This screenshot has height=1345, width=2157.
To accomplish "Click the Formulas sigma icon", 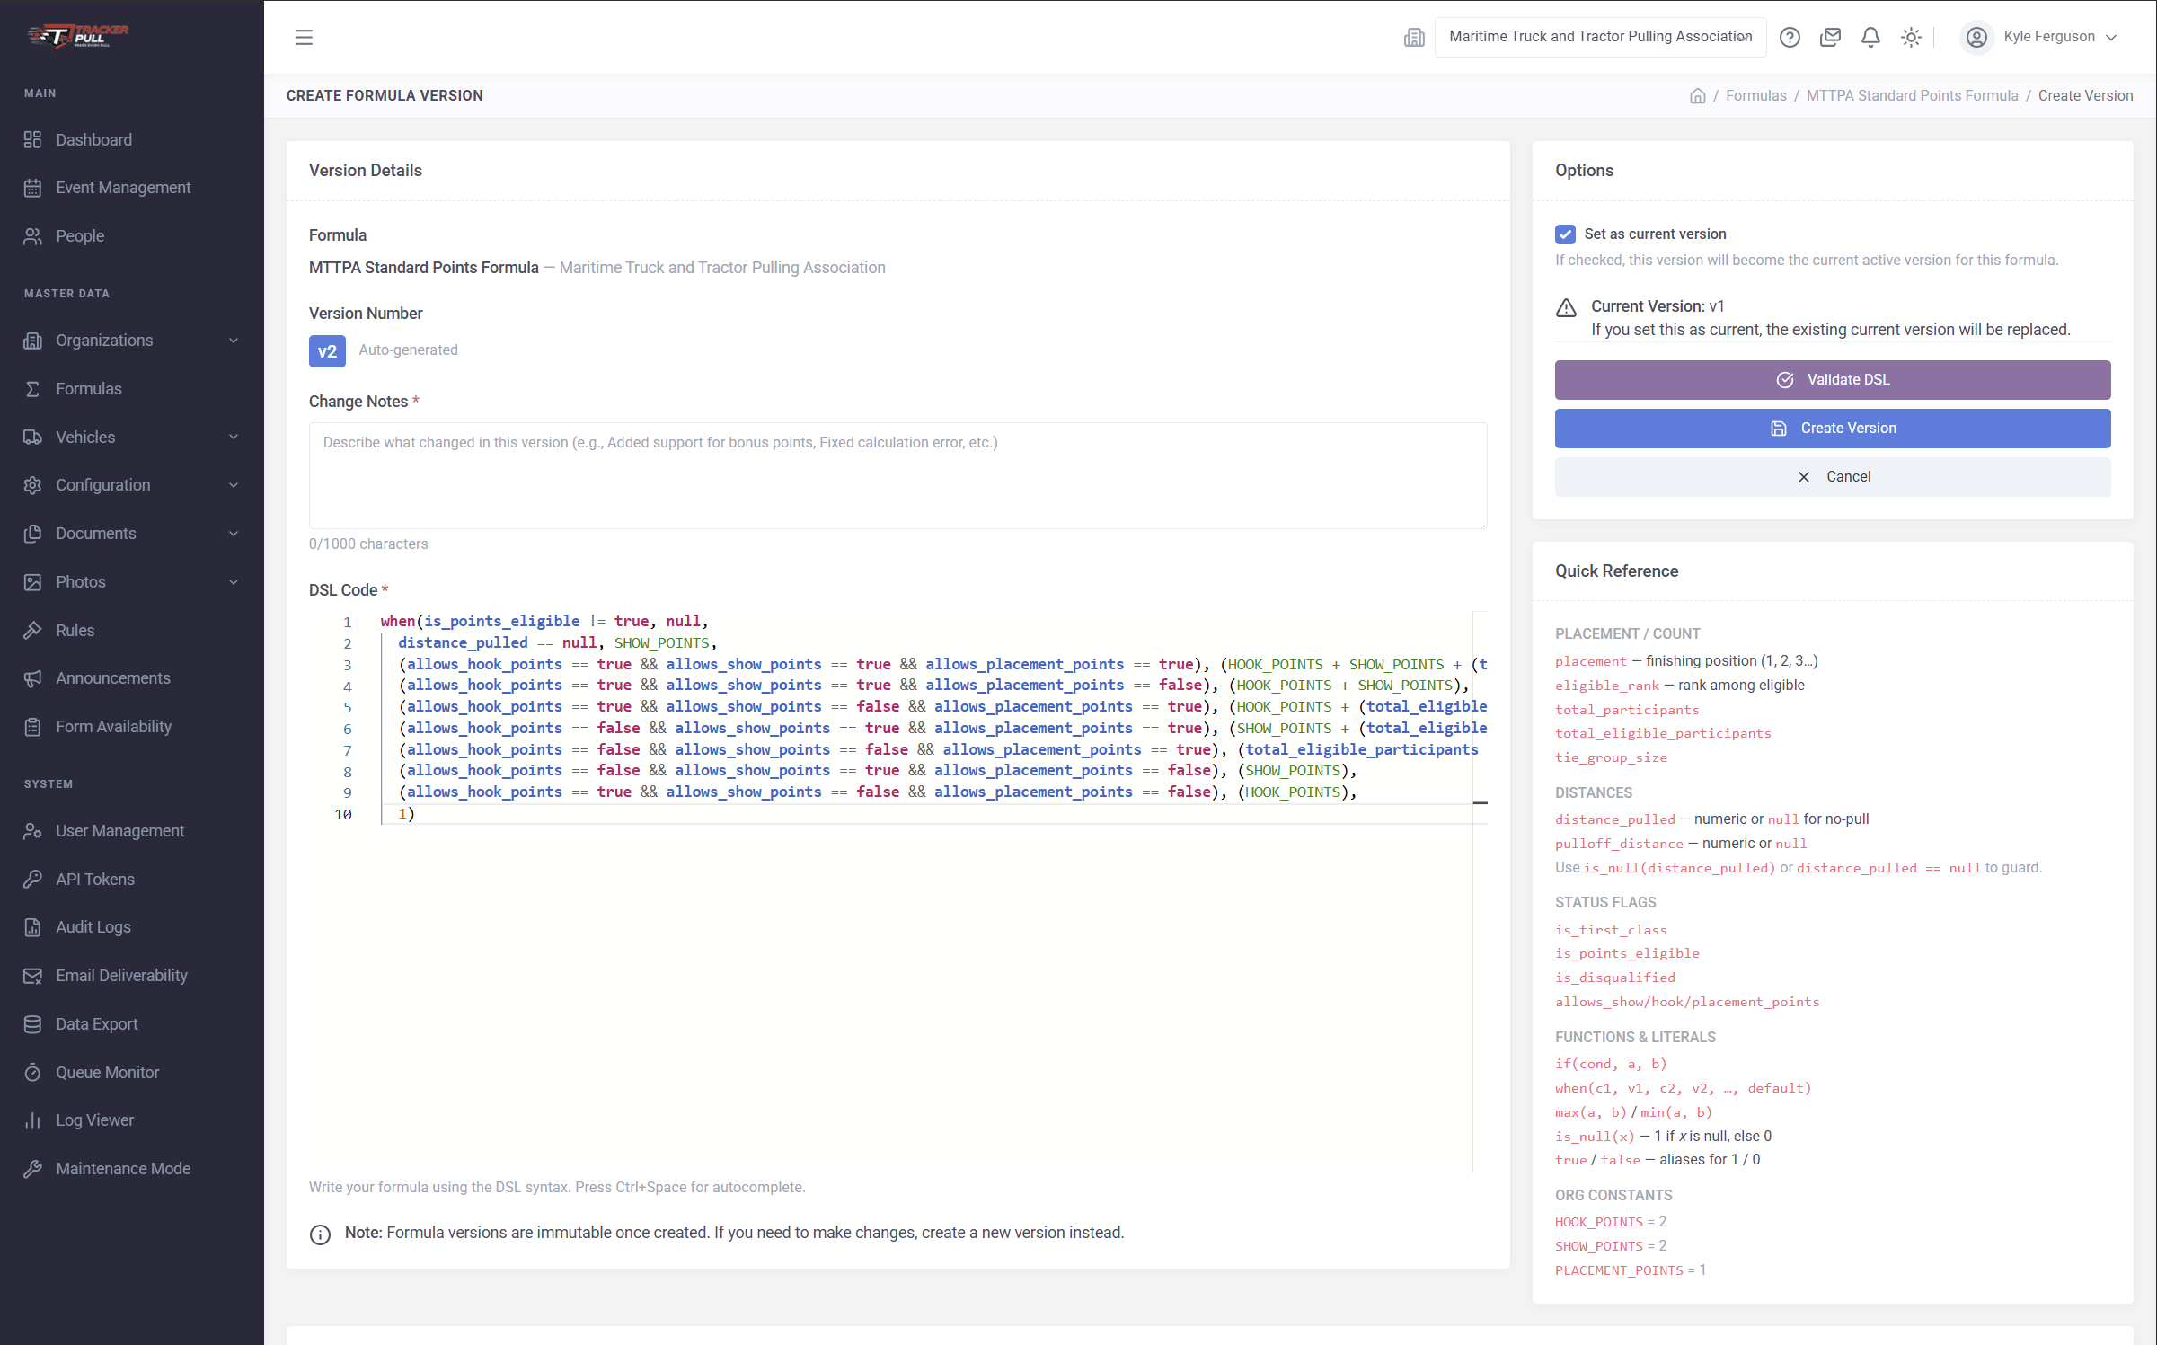I will click(33, 388).
